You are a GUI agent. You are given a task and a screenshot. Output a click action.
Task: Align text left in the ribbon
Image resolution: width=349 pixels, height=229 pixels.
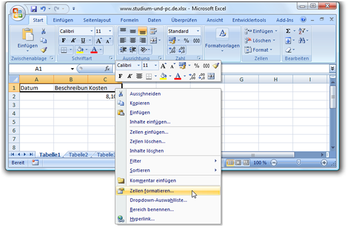click(123, 41)
